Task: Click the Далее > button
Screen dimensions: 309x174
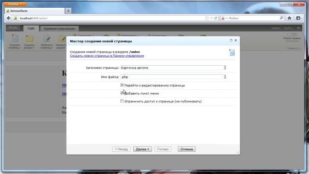Action: [142, 149]
